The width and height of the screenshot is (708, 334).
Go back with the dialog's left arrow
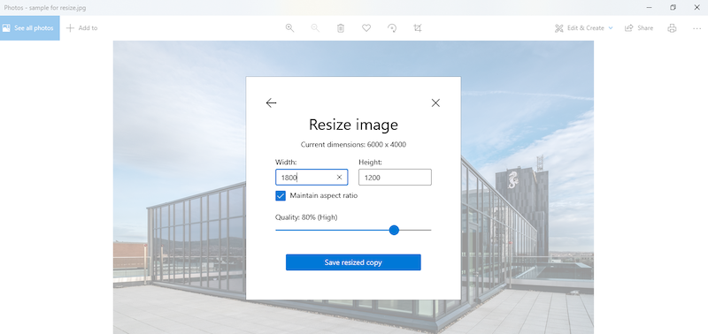pyautogui.click(x=271, y=102)
